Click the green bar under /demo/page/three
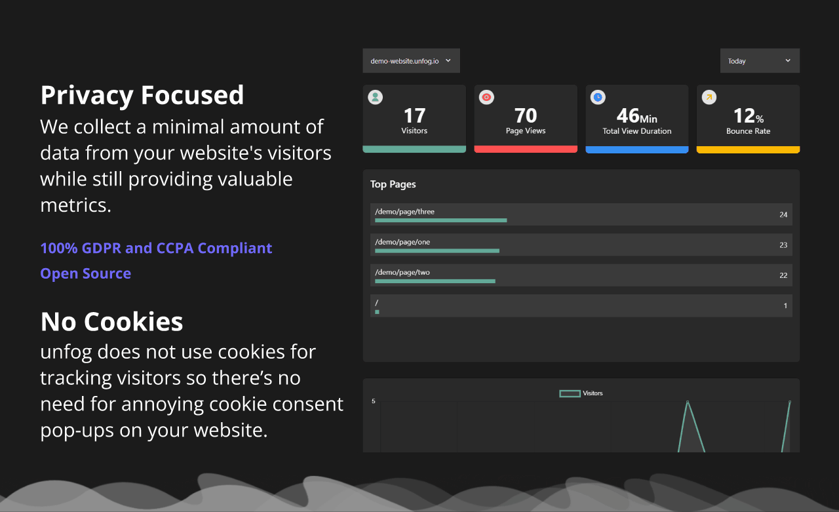This screenshot has height=512, width=839. tap(441, 220)
